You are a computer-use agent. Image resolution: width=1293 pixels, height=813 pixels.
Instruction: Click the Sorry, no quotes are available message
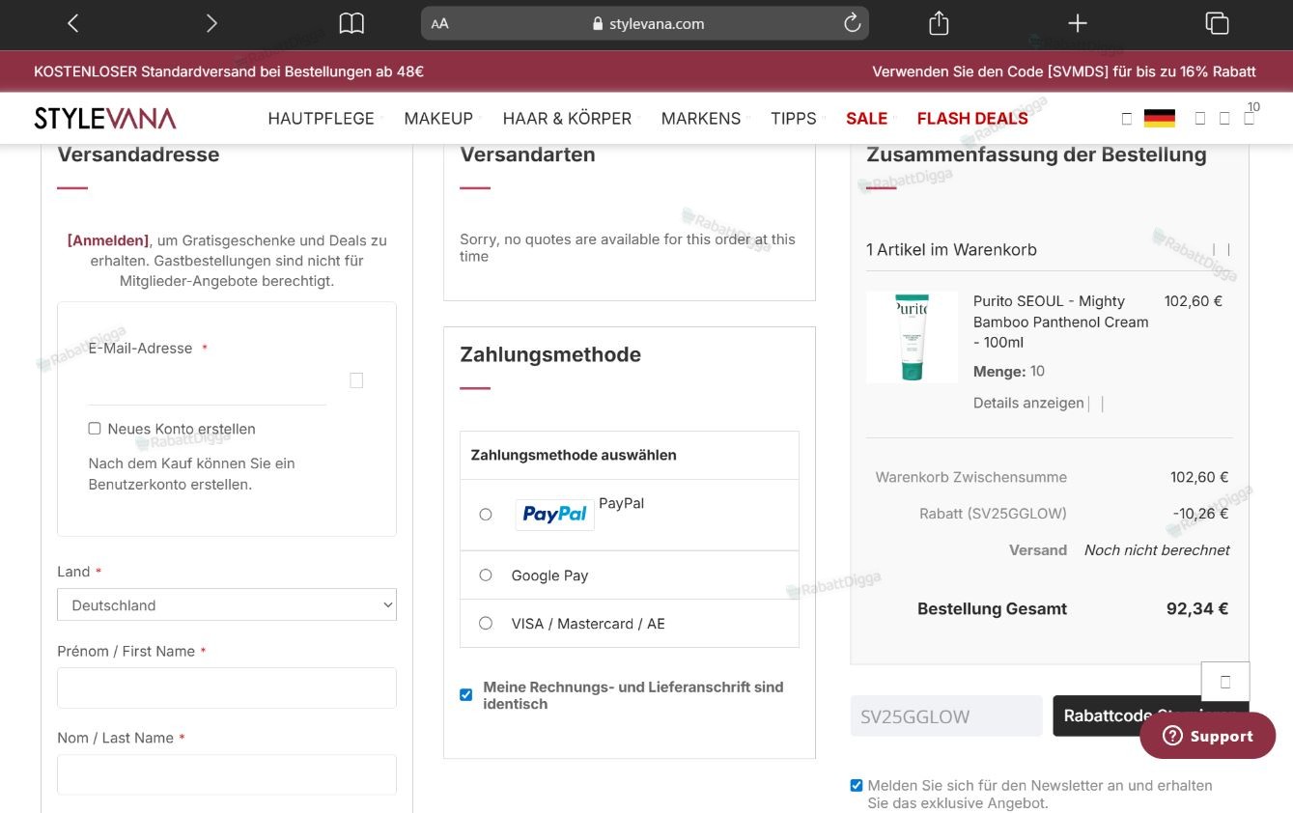628,247
